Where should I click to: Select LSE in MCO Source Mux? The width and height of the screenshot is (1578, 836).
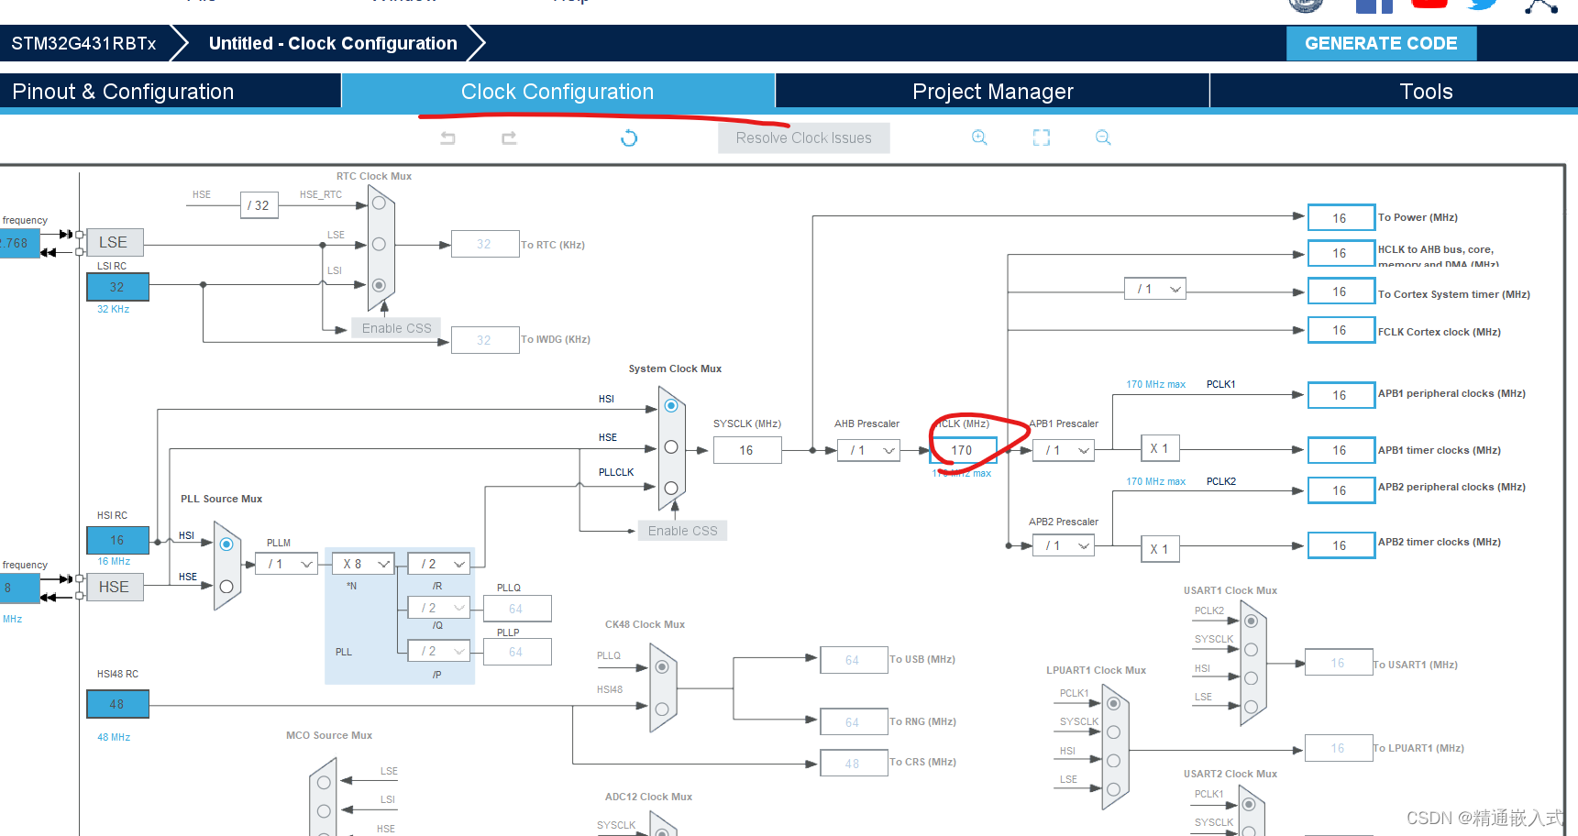tap(324, 783)
